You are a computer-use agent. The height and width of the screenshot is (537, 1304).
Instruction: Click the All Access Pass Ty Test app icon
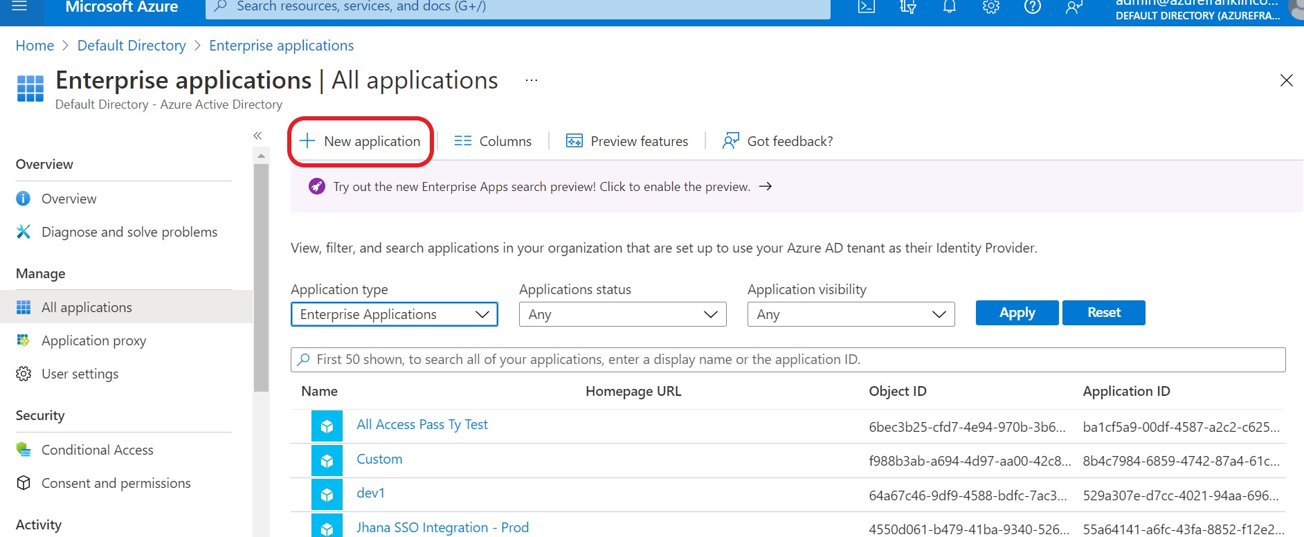(327, 426)
